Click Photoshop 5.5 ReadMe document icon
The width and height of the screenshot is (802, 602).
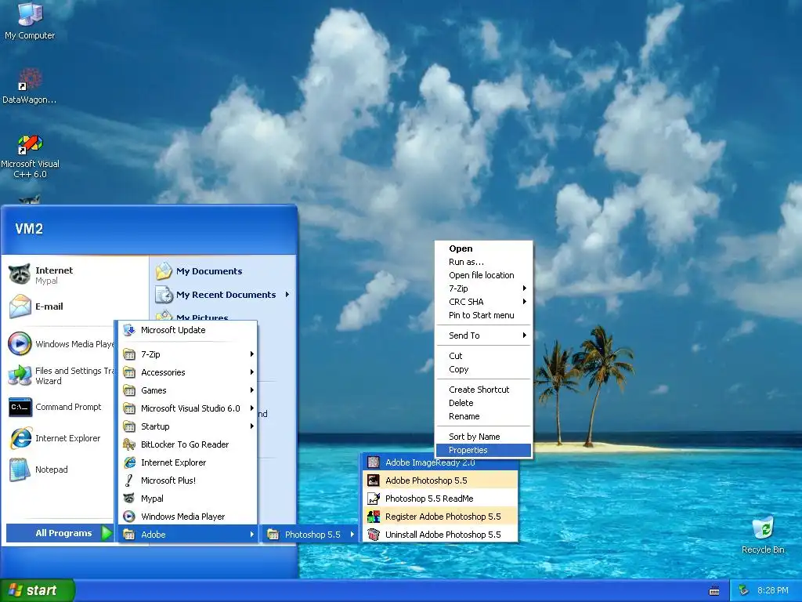tap(374, 498)
